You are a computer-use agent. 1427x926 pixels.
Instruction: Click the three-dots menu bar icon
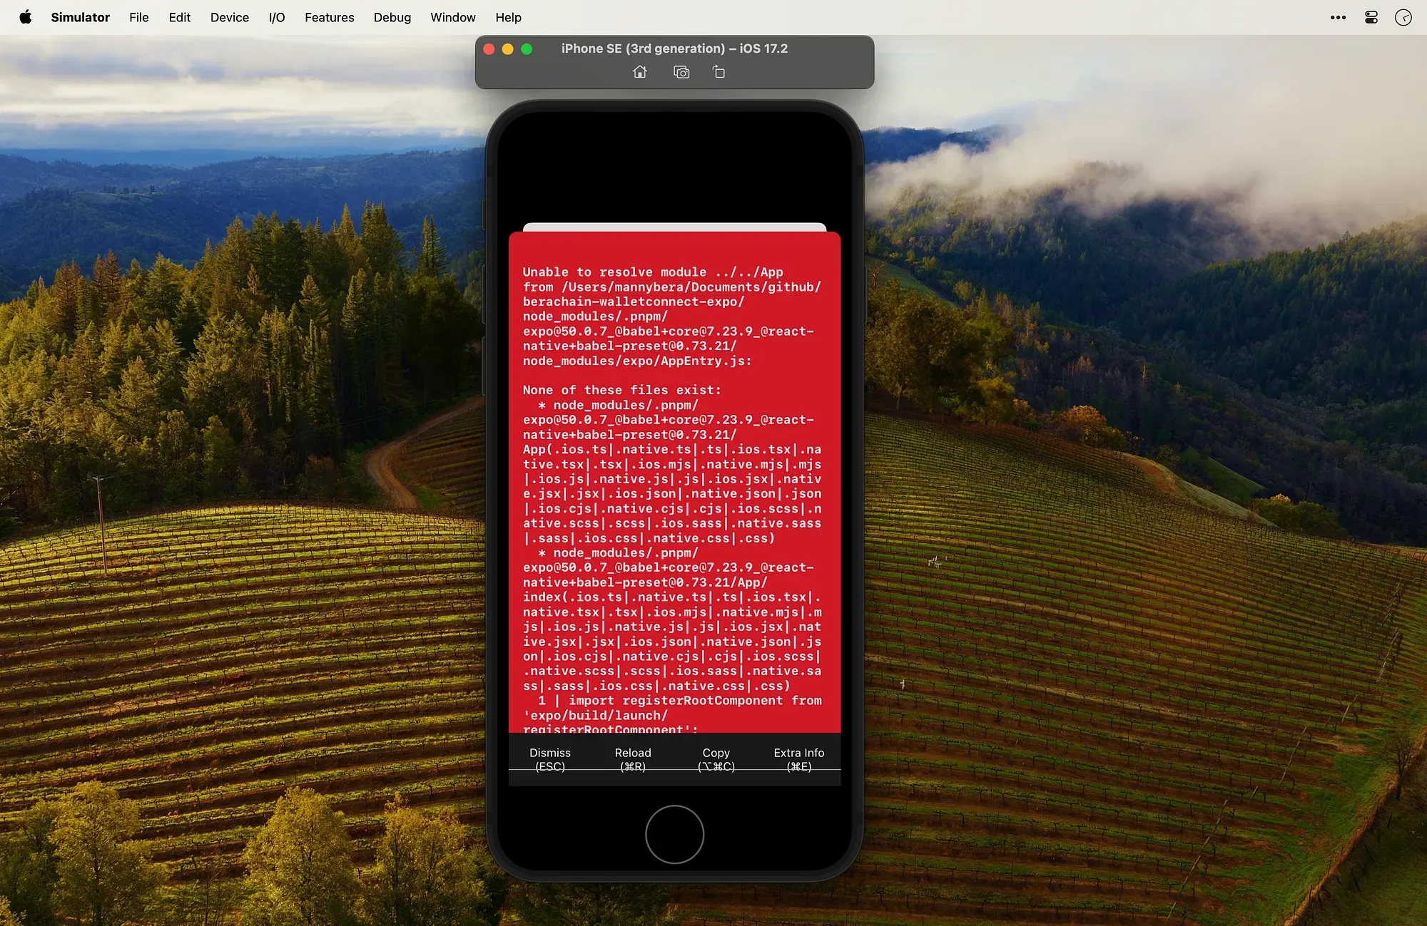coord(1339,17)
